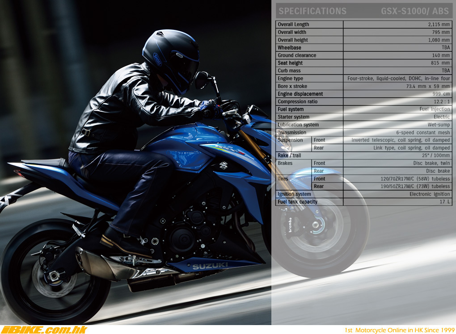The width and height of the screenshot is (456, 334).
Task: Click the 'Overall Length' label
Action: (x=293, y=25)
